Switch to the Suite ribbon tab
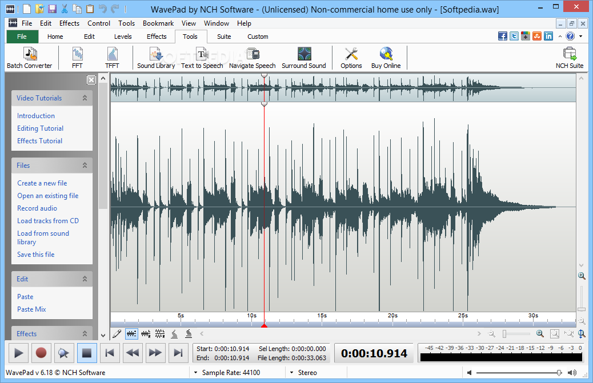593x383 pixels. click(224, 37)
